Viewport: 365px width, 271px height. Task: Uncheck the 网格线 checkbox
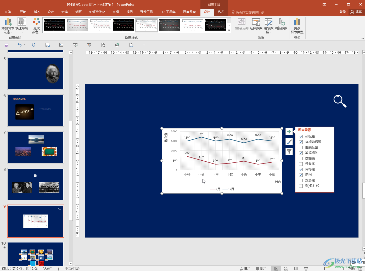(x=301, y=170)
